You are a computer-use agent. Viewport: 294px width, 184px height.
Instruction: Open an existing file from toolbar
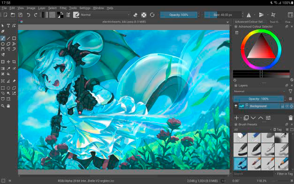pos(13,15)
